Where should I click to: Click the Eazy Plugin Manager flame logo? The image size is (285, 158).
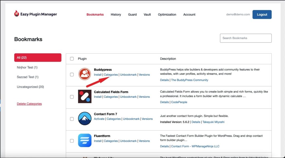pyautogui.click(x=16, y=14)
